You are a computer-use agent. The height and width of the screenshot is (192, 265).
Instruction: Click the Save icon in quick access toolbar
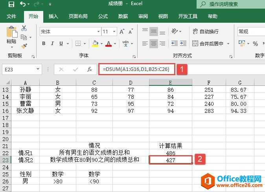(x=11, y=4)
